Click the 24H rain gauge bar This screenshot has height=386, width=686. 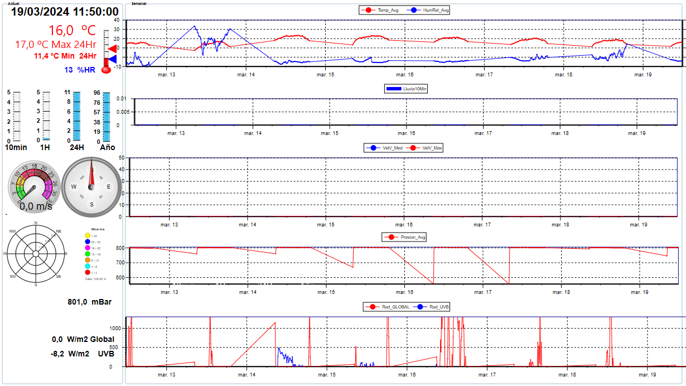tap(77, 117)
